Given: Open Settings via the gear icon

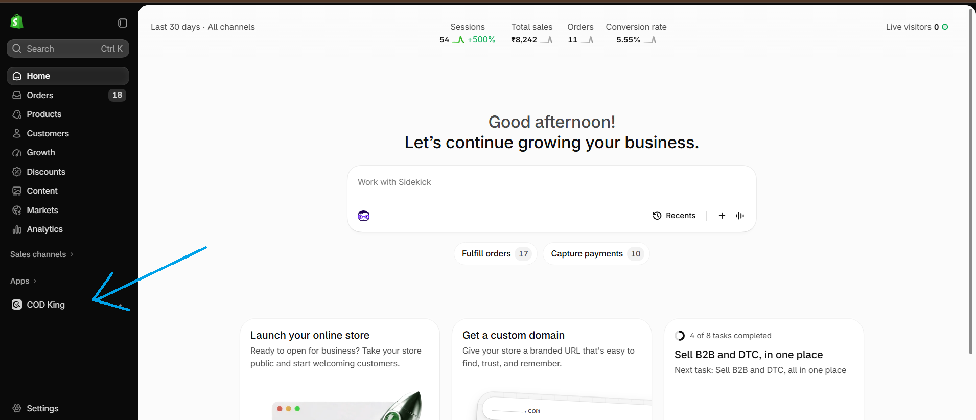Looking at the screenshot, I should pyautogui.click(x=17, y=408).
